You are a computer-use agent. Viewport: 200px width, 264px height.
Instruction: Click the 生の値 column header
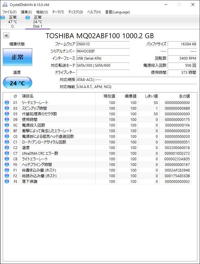[x=176, y=96]
